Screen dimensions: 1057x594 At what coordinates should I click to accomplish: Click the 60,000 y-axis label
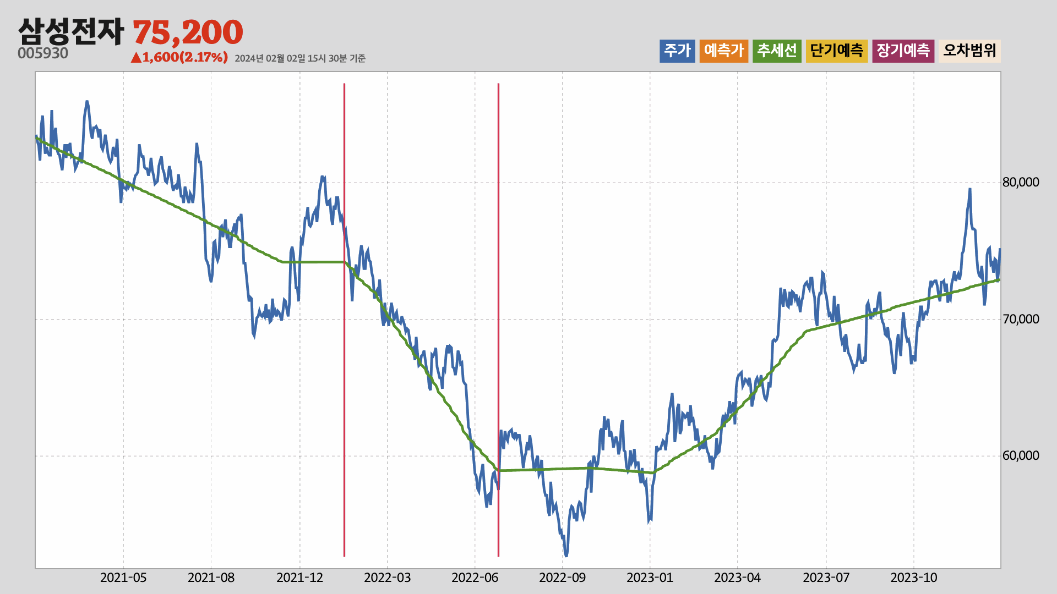[x=1021, y=455]
